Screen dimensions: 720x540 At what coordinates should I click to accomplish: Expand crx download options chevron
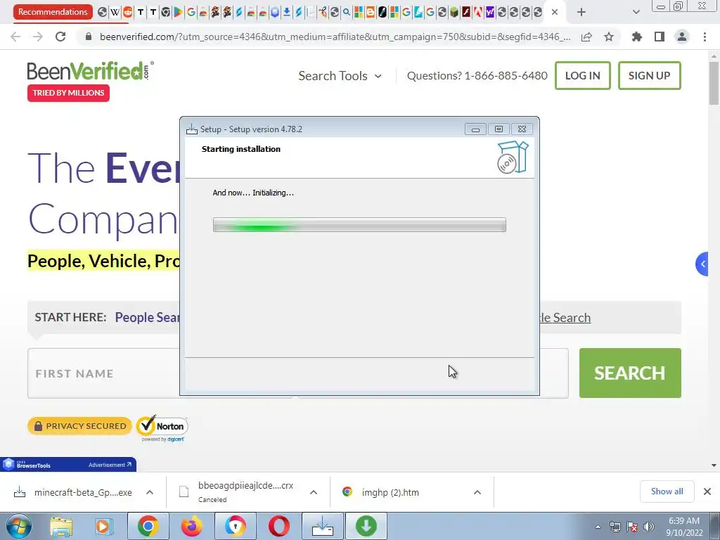tap(314, 492)
